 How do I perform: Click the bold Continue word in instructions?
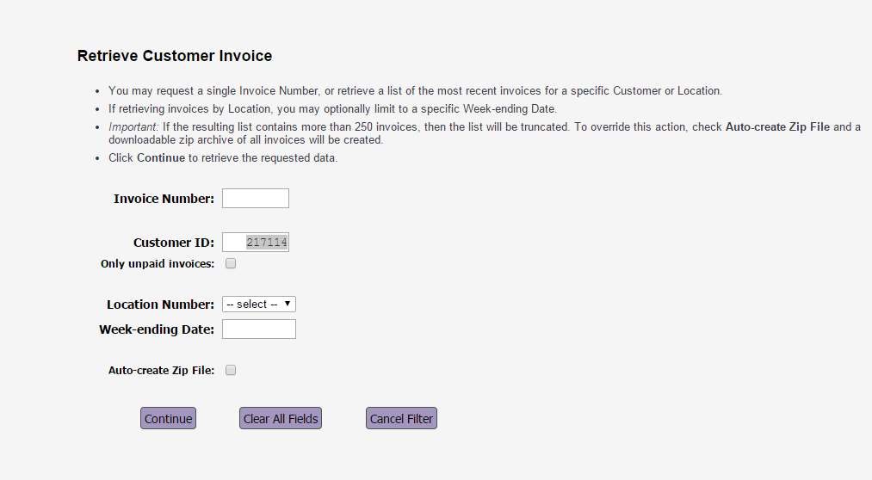(161, 157)
